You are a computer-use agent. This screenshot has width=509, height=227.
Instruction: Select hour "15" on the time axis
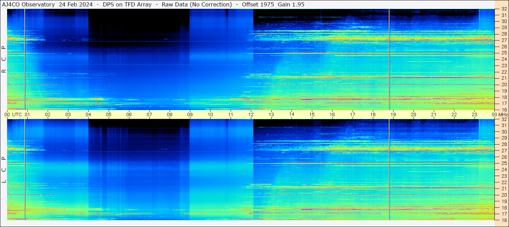coord(312,115)
